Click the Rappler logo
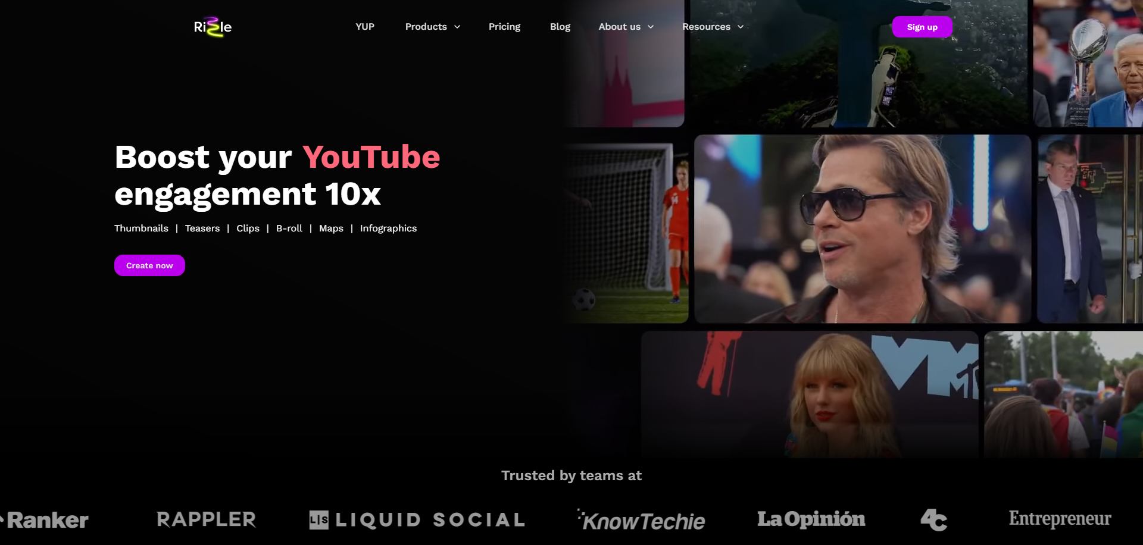This screenshot has width=1143, height=545. (x=206, y=519)
